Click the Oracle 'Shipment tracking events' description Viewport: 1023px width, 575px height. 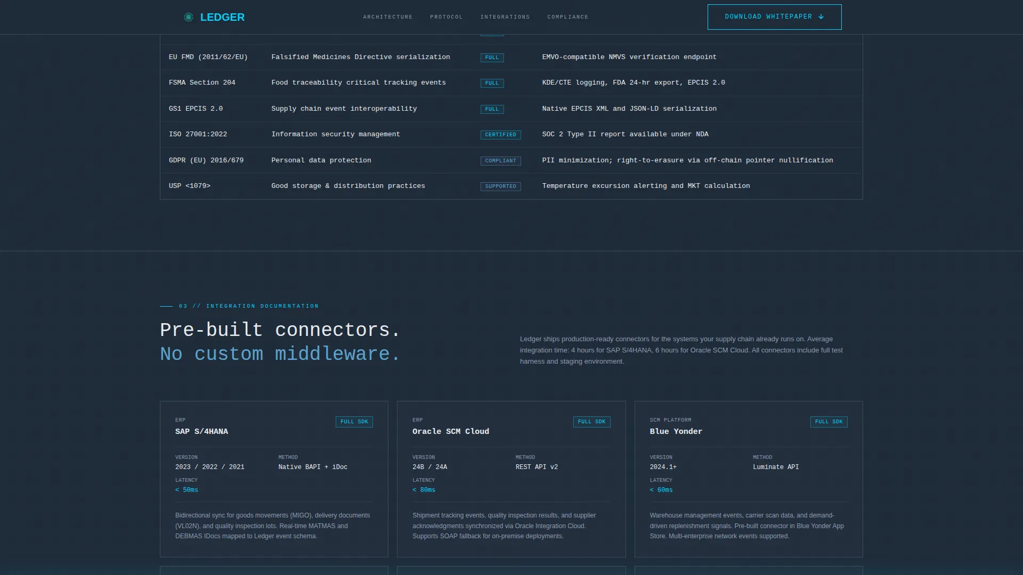pos(505,526)
